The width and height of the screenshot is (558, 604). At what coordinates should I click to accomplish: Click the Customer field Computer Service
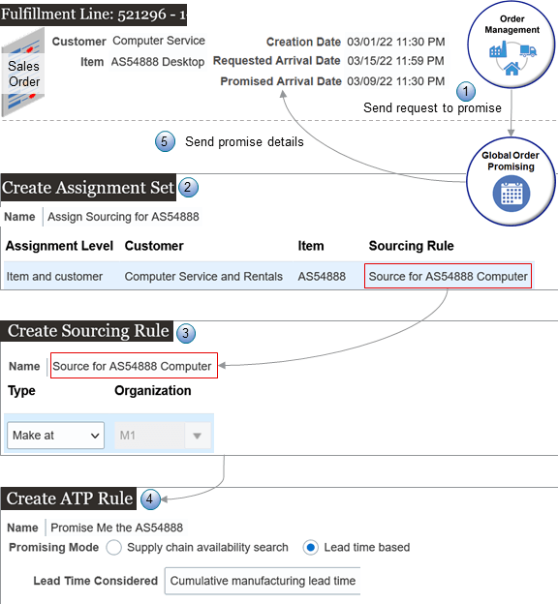(x=159, y=41)
